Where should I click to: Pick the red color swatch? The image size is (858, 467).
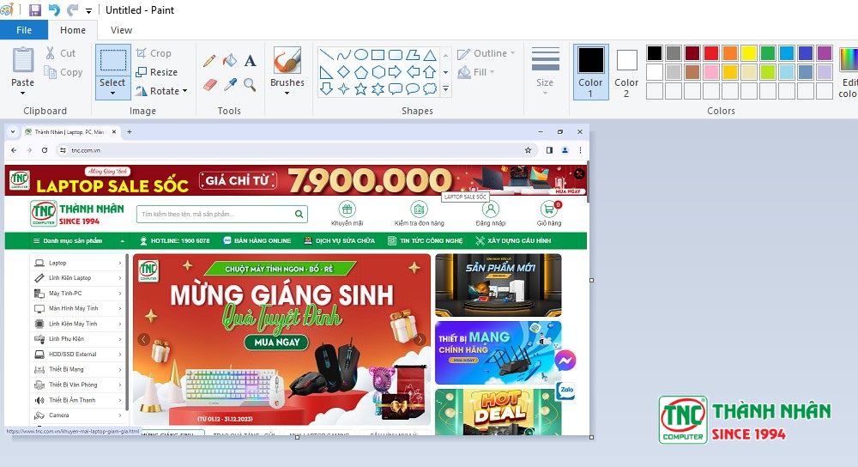coord(711,53)
